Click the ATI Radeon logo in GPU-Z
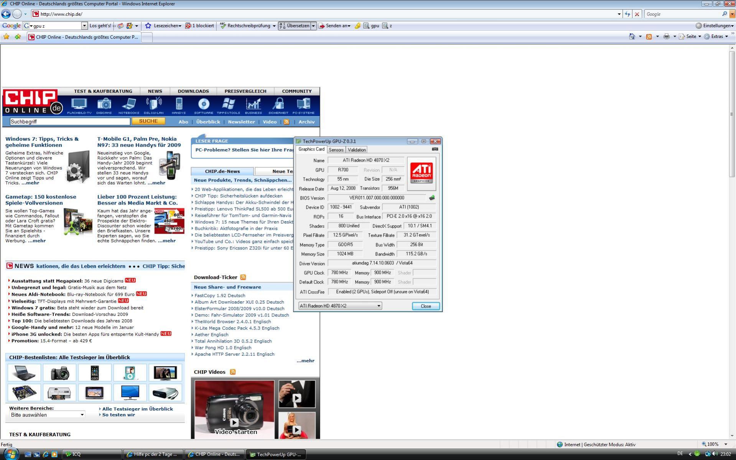This screenshot has height=460, width=736. [x=422, y=173]
